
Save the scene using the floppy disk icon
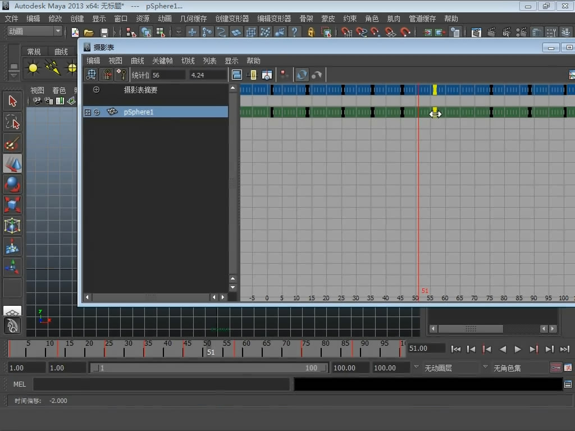pos(104,32)
